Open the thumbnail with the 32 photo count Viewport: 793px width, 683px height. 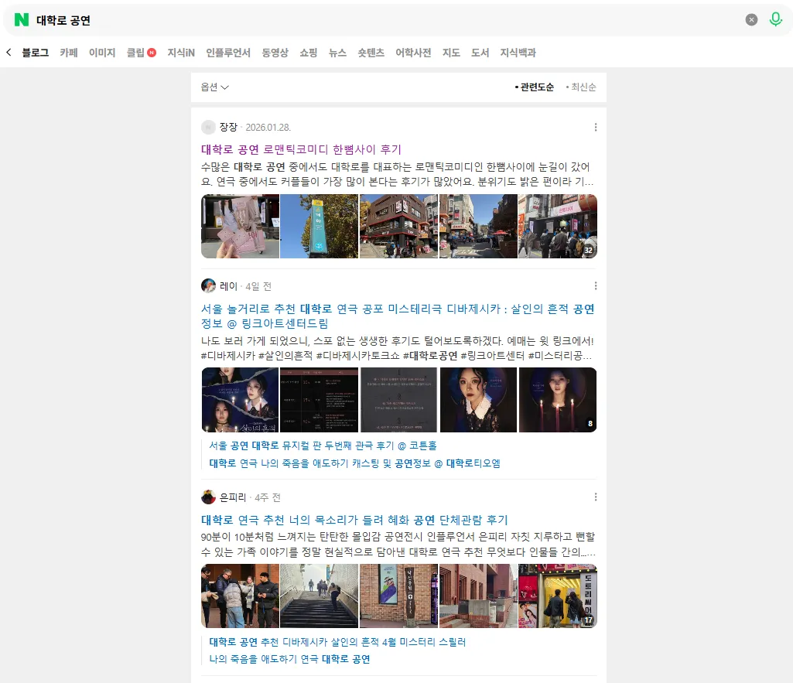557,227
